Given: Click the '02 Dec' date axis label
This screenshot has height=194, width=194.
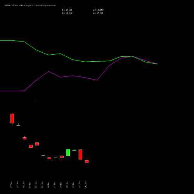Looking at the screenshot, I should (24, 184).
